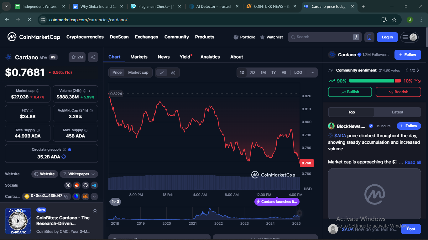The width and height of the screenshot is (428, 240).
Task: Set chart range to 1Y
Action: tap(274, 72)
